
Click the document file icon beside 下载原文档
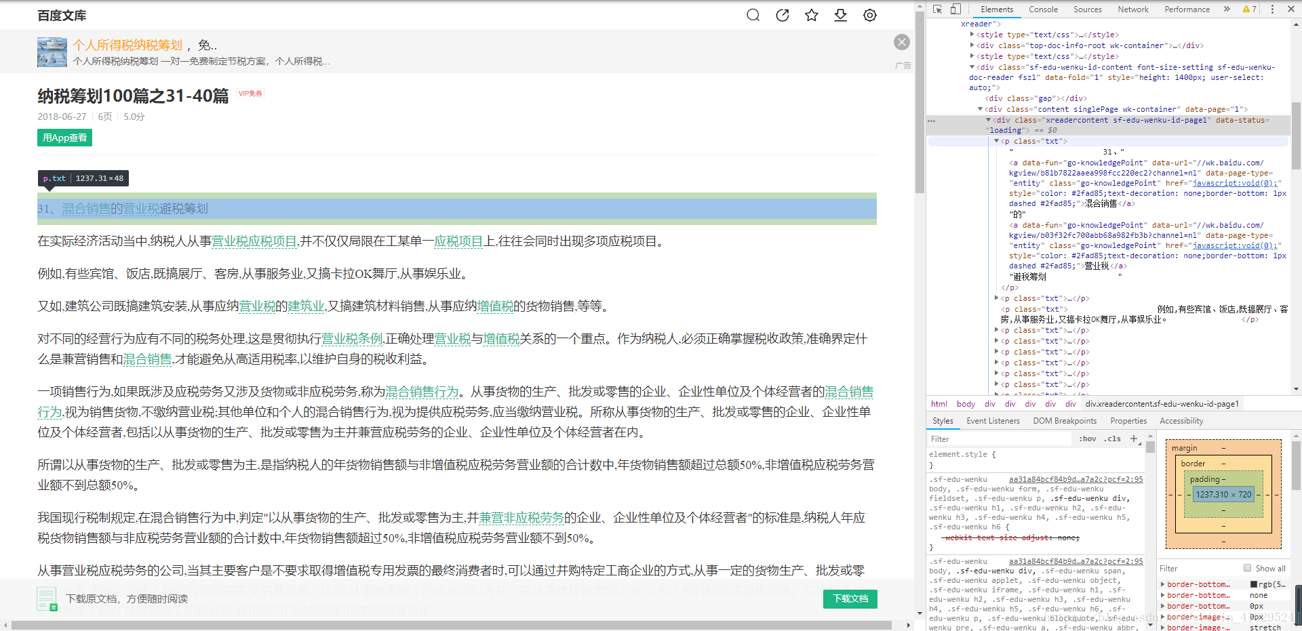[47, 599]
